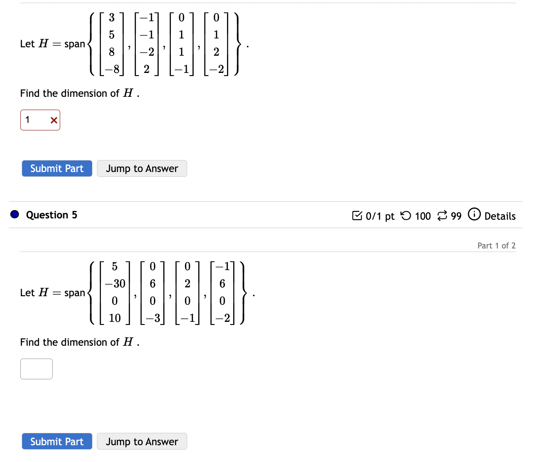
Task: Click the empty answer box for Question 5
Action: click(x=36, y=369)
